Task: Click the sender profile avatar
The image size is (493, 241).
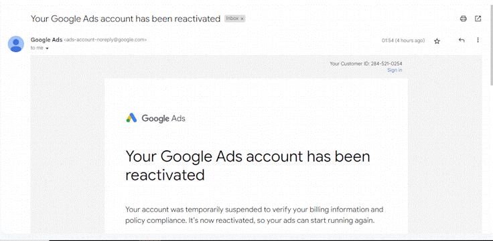Action: 15,44
